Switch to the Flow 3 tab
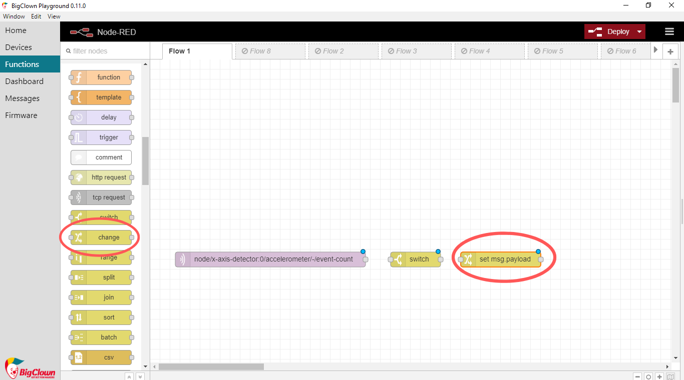The width and height of the screenshot is (684, 380). tap(417, 51)
